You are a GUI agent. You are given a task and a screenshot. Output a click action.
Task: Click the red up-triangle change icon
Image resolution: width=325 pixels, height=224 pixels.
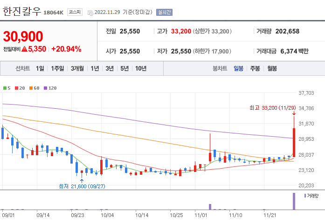click(x=24, y=49)
